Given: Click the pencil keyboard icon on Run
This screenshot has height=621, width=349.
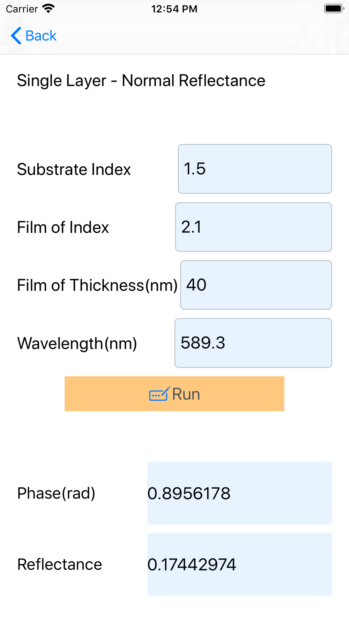Looking at the screenshot, I should click(159, 394).
